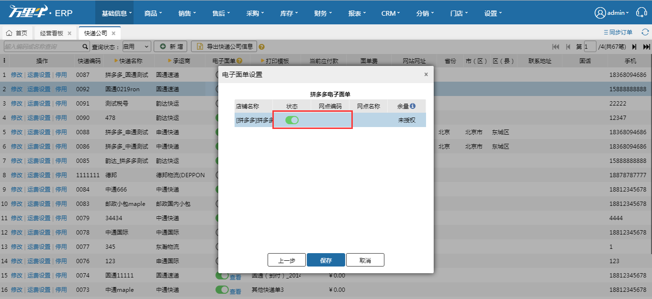Screen dimensions: 652x299
Task: Sort by 打印模板 column
Action: point(275,61)
